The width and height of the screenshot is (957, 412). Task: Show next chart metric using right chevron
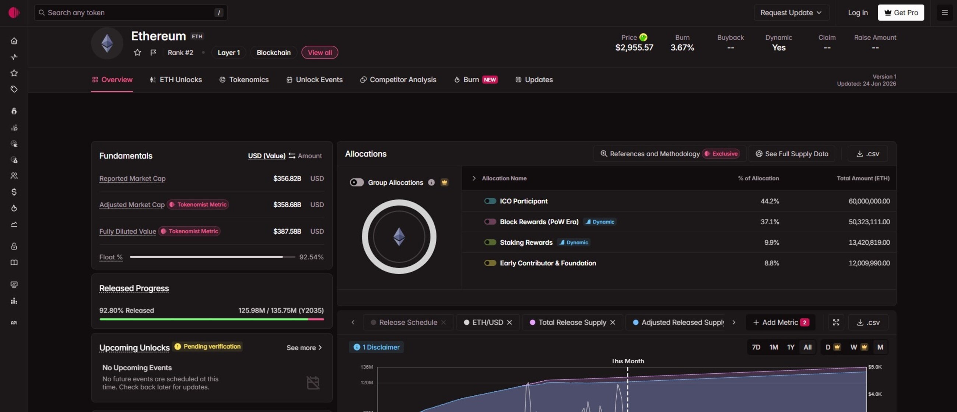tap(734, 322)
